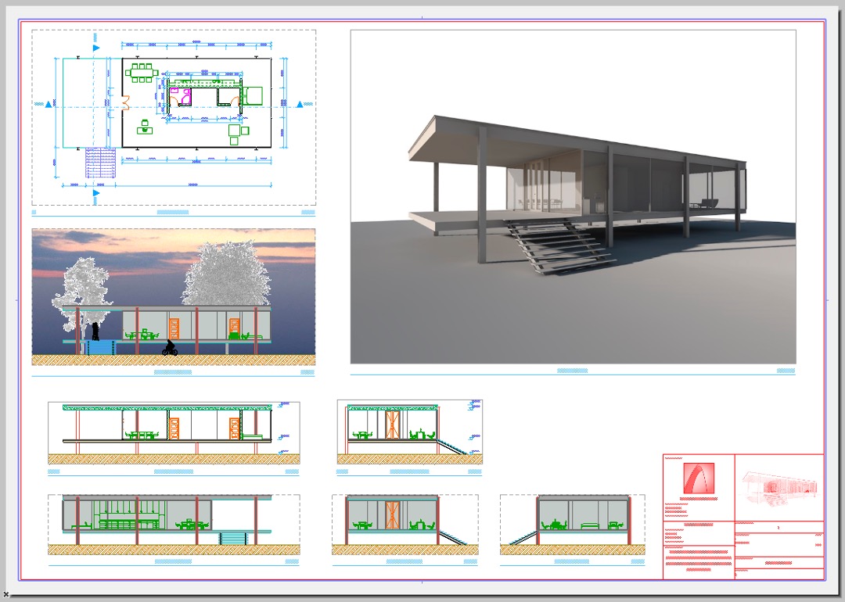845x602 pixels.
Task: Click the top section marker arrow on the floor plan
Action: (96, 48)
